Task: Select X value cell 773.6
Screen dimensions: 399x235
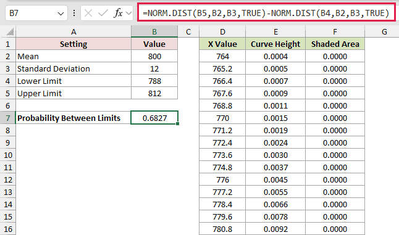Action: (222, 155)
